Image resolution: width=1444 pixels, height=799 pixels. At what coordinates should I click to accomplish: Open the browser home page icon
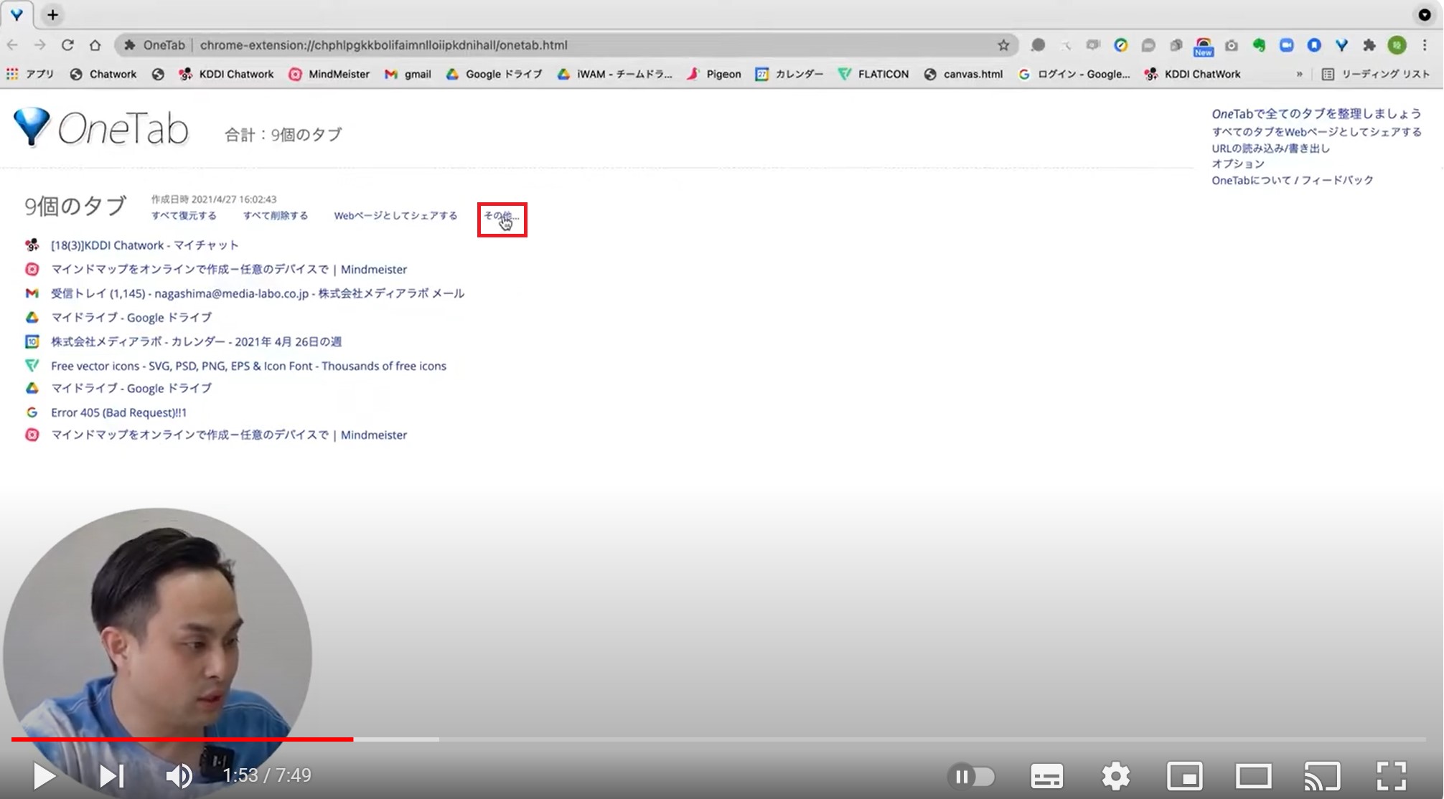click(95, 45)
